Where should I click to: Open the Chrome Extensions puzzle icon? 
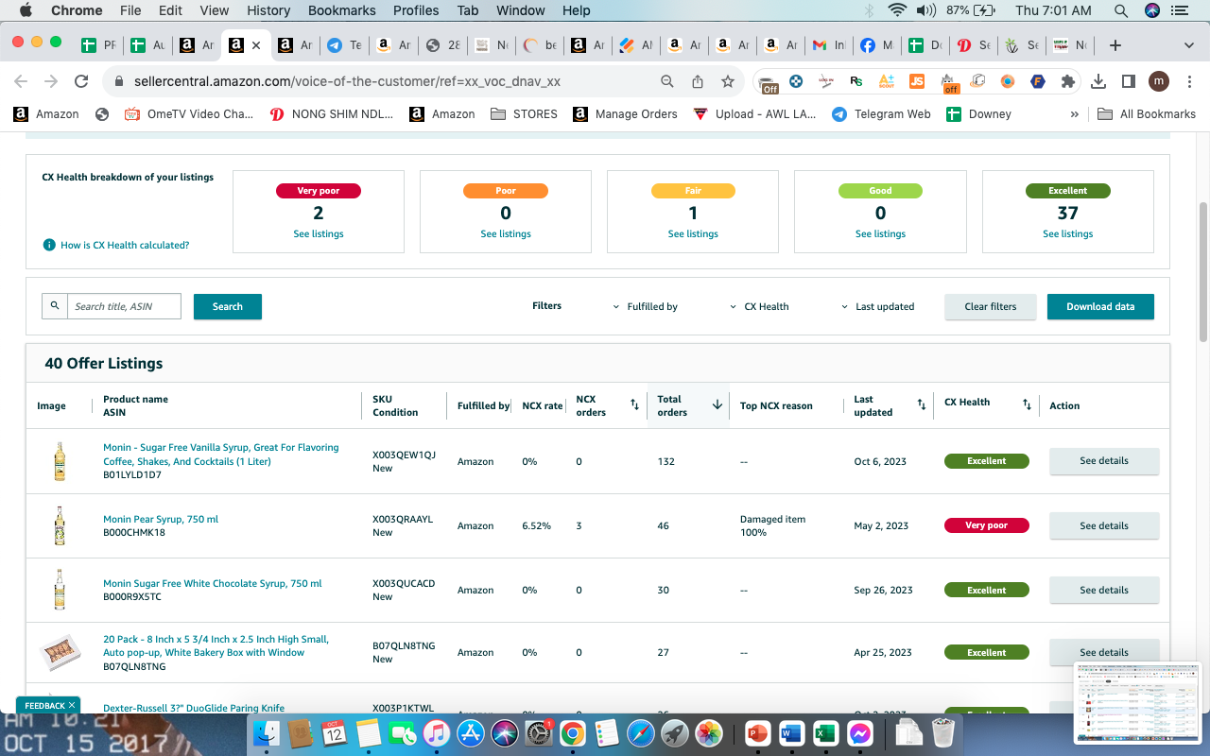click(1068, 81)
